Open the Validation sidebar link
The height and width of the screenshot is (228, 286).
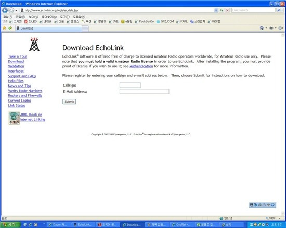[16, 66]
